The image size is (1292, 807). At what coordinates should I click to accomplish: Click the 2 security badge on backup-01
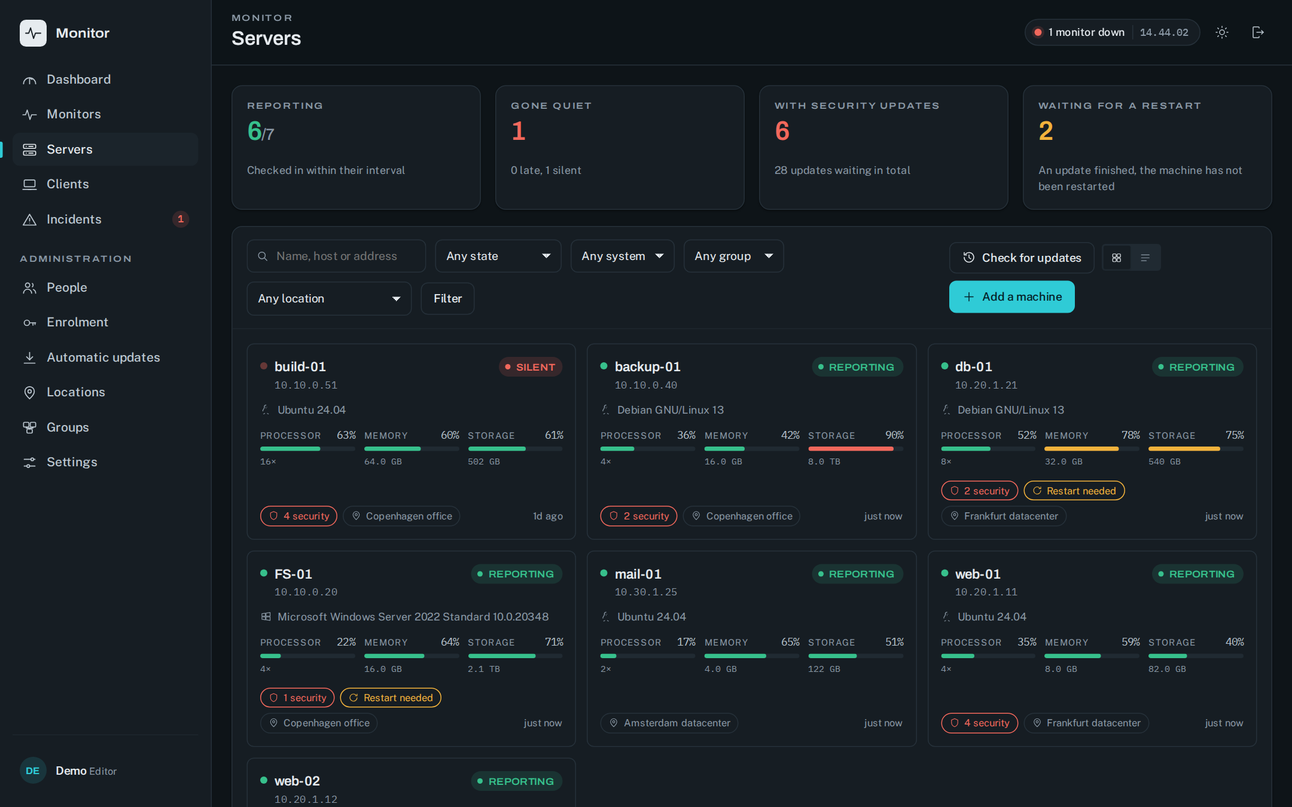[x=639, y=516]
